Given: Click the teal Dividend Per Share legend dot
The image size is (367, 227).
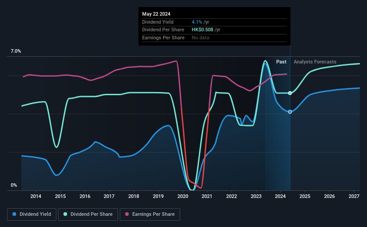Looking at the screenshot, I should [65, 214].
